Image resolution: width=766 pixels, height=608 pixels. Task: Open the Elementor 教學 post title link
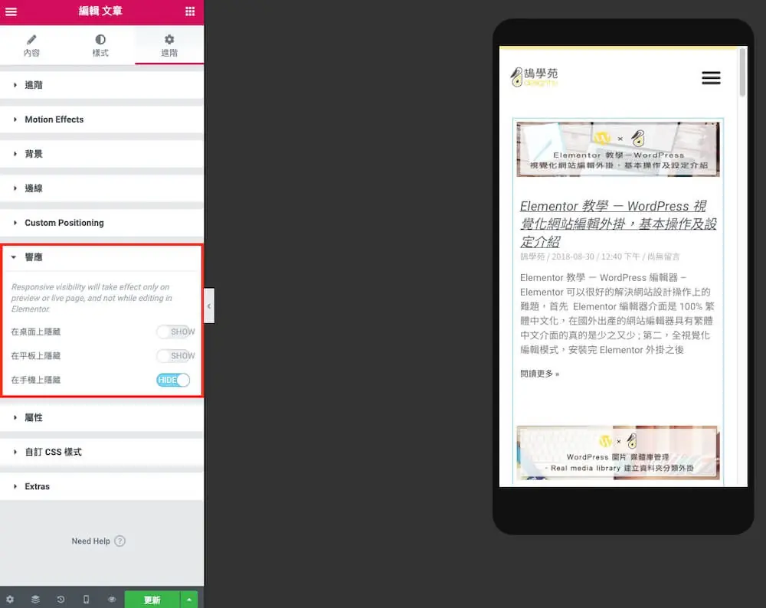[618, 224]
